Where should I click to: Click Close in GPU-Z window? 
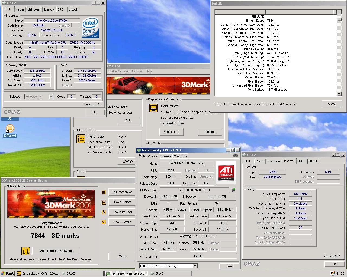click(x=229, y=266)
